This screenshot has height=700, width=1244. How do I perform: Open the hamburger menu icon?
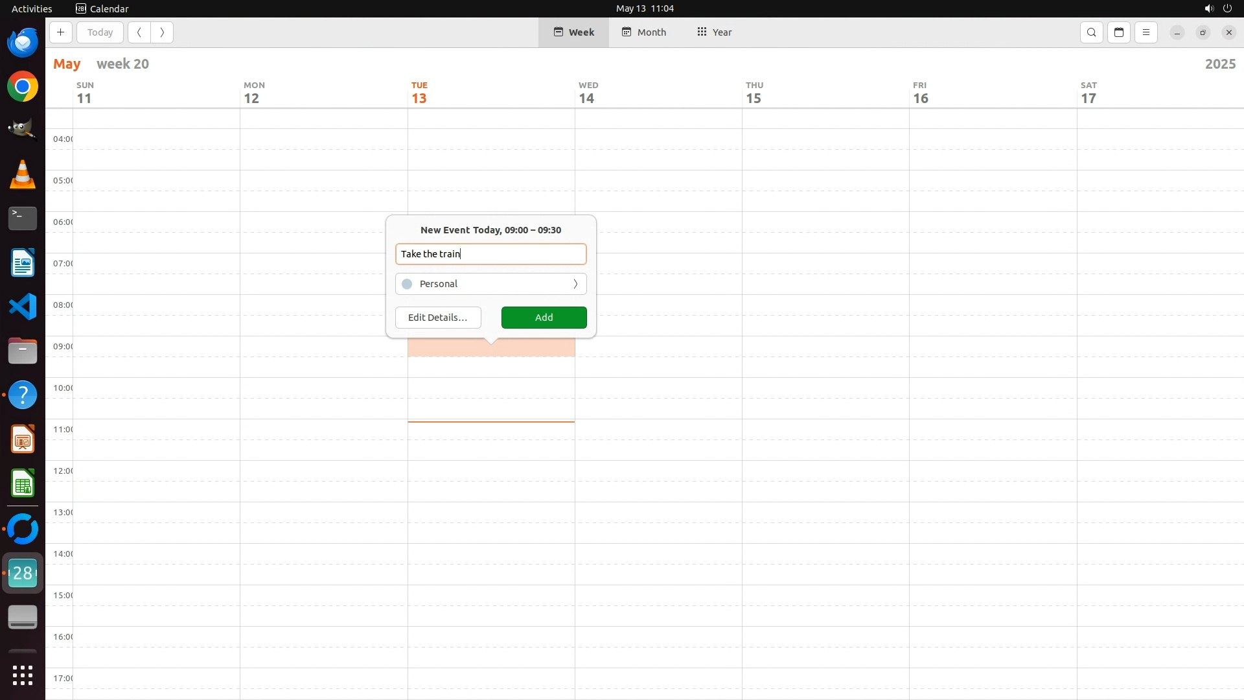tap(1146, 32)
